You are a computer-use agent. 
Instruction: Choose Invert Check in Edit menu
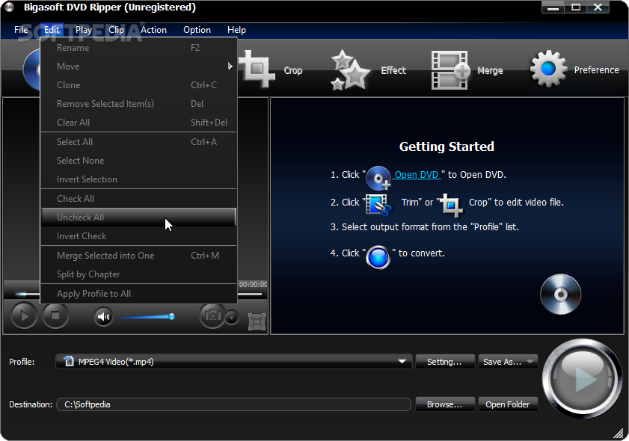coord(138,236)
